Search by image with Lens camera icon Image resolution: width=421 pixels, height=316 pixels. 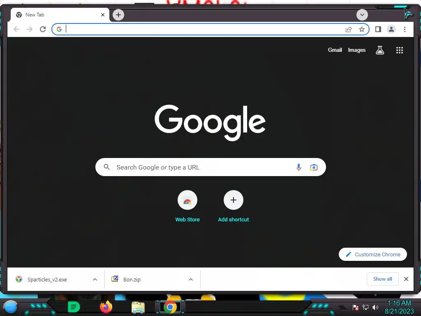314,167
